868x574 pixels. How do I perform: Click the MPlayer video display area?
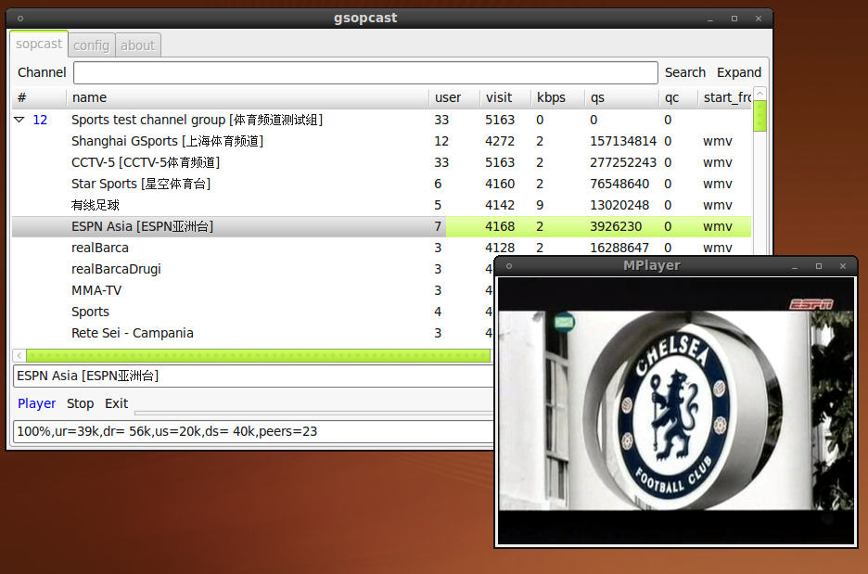(x=676, y=411)
